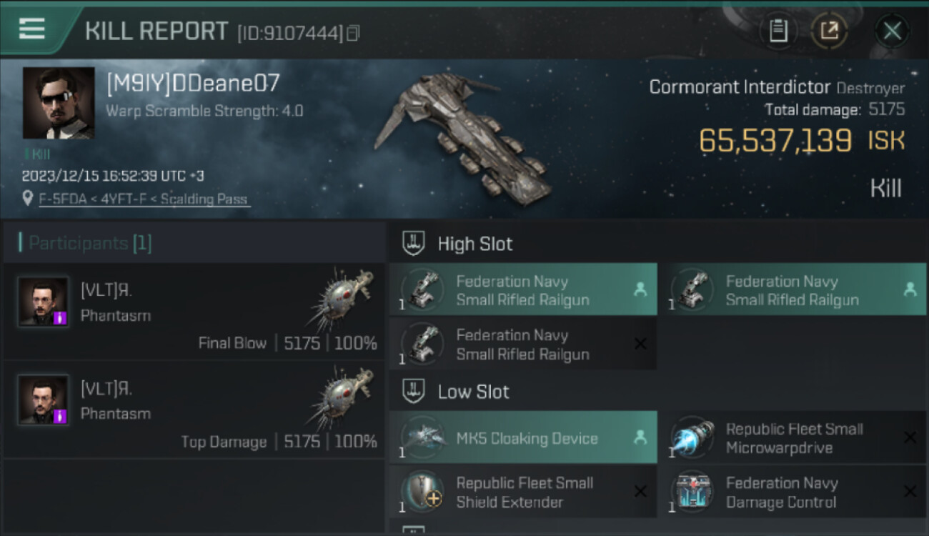The height and width of the screenshot is (536, 929).
Task: Click the Final Blow attacker portrait
Action: [x=44, y=302]
